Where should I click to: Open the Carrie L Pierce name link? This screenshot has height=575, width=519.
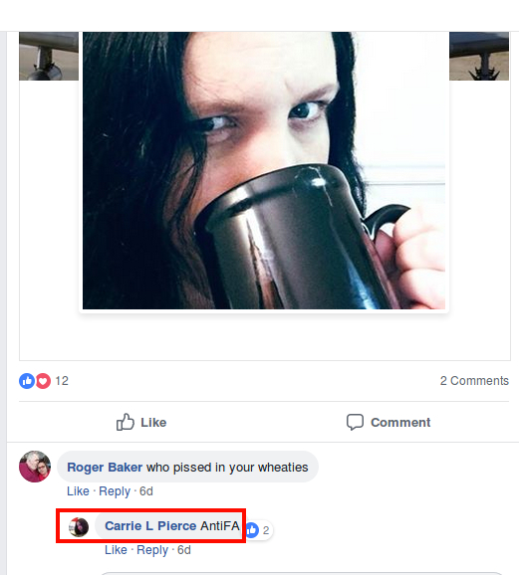(150, 526)
